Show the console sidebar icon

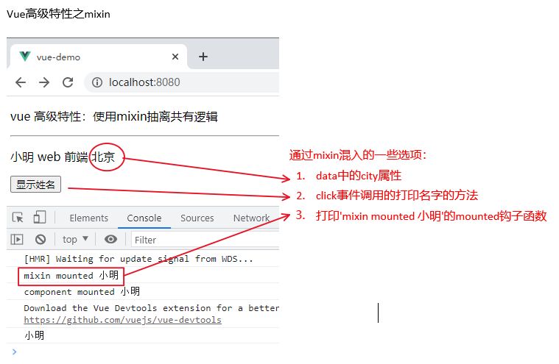pyautogui.click(x=17, y=240)
